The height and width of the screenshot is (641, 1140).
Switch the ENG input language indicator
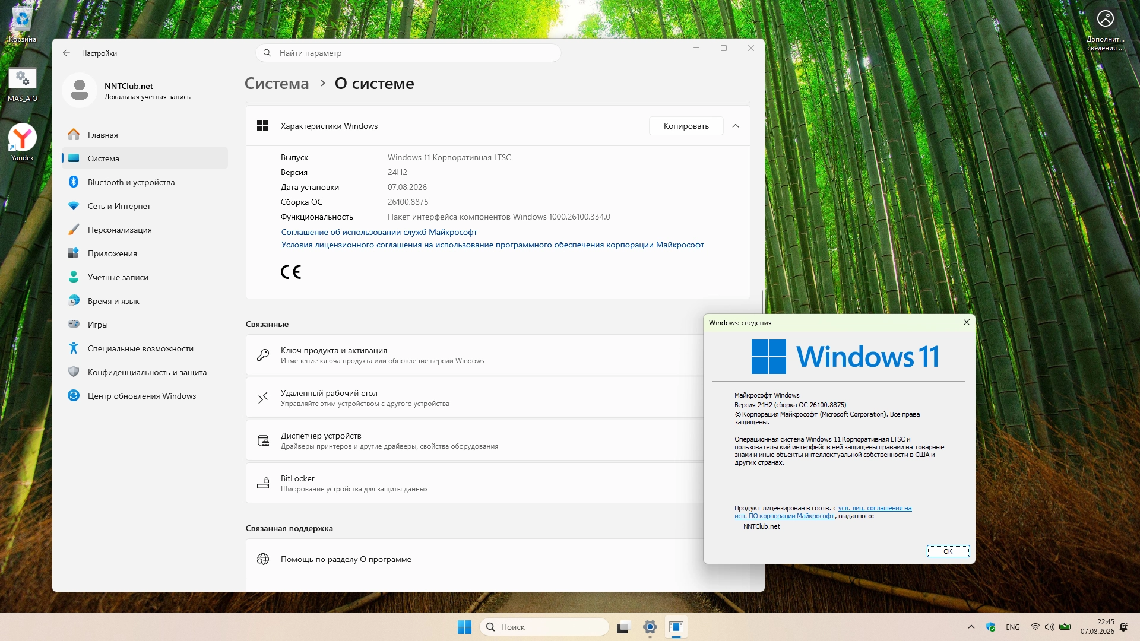point(1013,627)
